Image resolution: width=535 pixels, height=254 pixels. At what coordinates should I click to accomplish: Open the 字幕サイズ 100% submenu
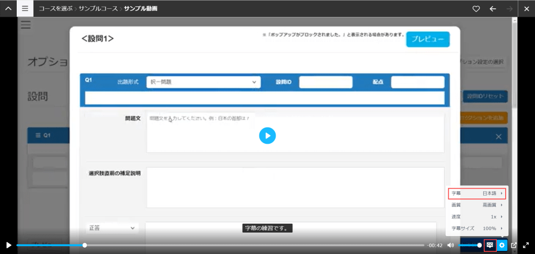coord(476,228)
